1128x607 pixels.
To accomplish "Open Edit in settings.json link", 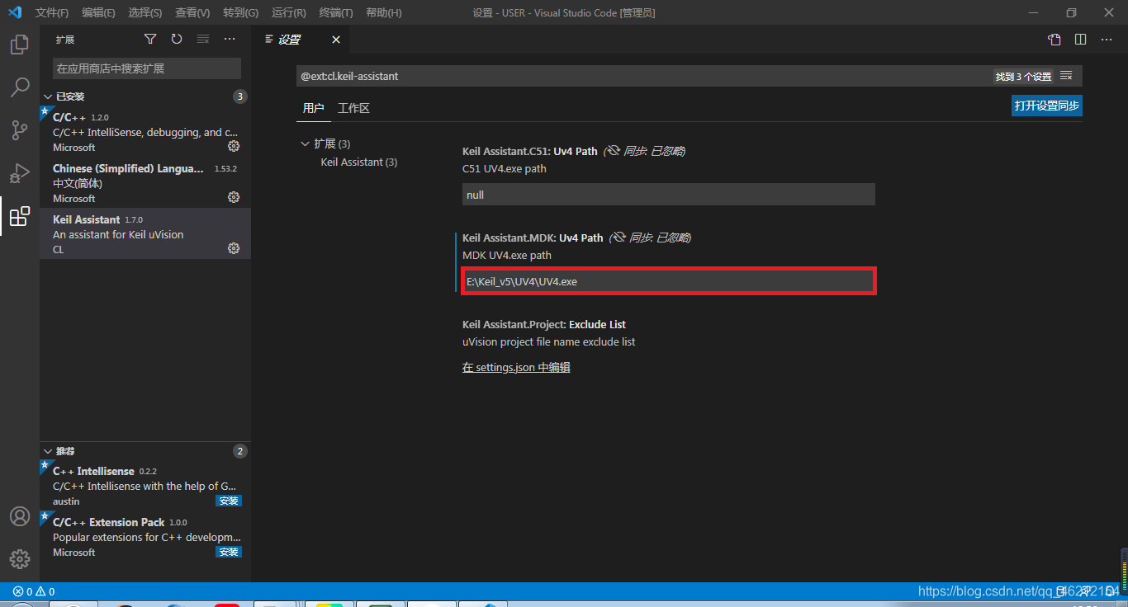I will click(x=516, y=367).
